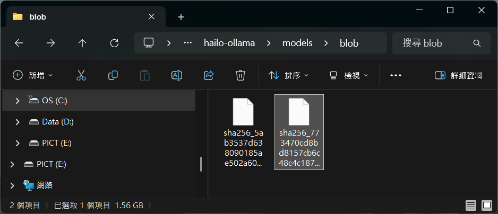The width and height of the screenshot is (498, 214).
Task: Click the Data (D:) drive icon
Action: coord(34,122)
